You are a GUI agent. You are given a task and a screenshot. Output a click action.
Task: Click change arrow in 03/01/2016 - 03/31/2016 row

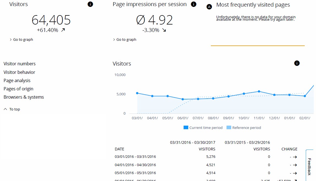(x=295, y=157)
